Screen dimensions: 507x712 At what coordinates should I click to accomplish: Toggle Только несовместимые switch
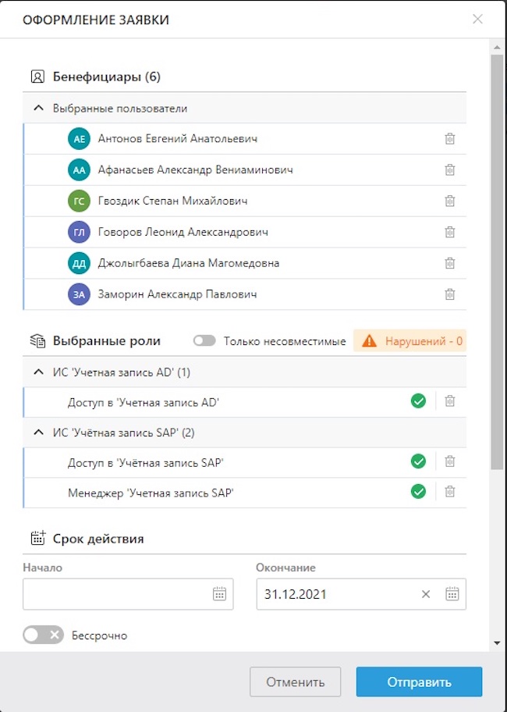[204, 341]
